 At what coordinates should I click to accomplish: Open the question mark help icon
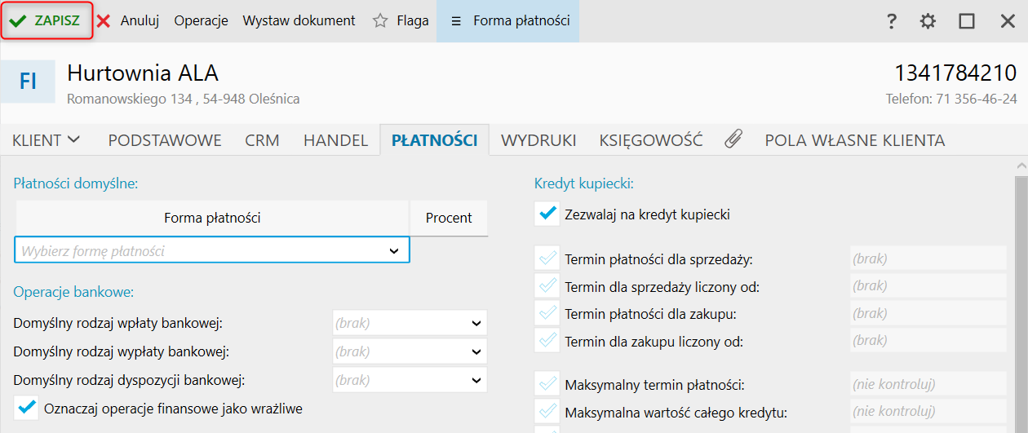click(892, 21)
